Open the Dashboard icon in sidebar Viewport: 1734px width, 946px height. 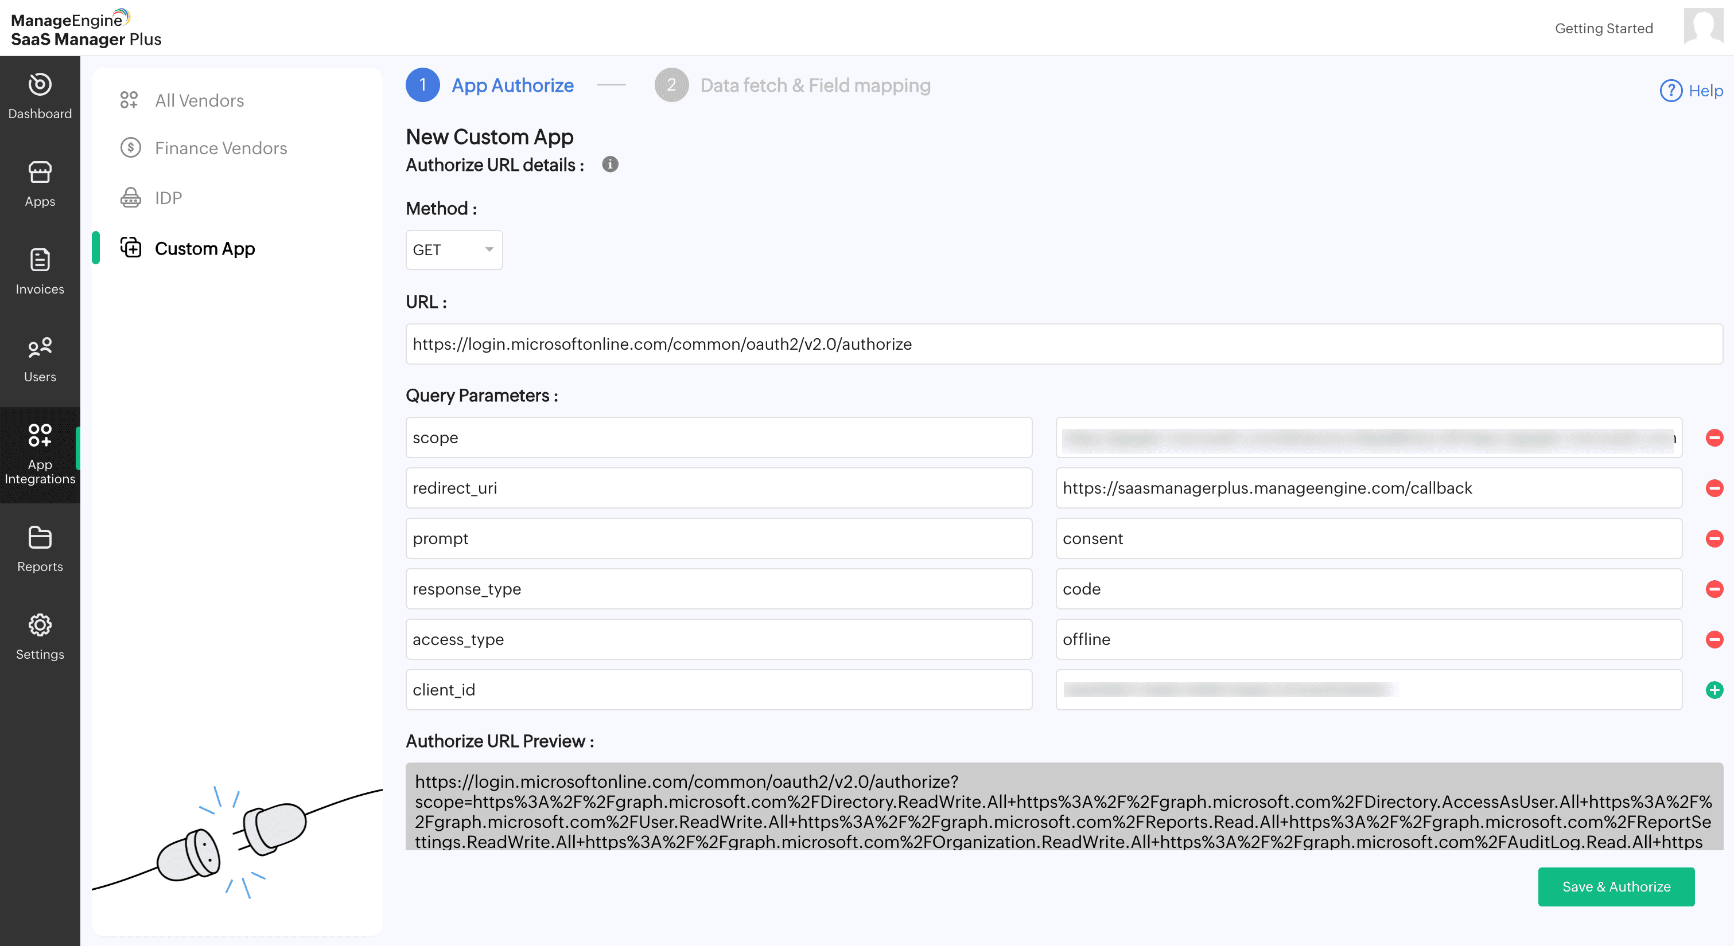[x=40, y=96]
